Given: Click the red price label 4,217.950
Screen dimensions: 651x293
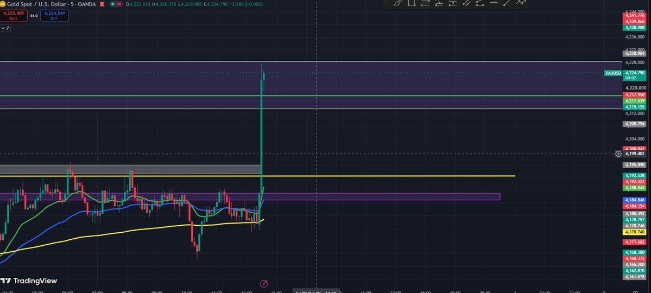Looking at the screenshot, I should 634,95.
